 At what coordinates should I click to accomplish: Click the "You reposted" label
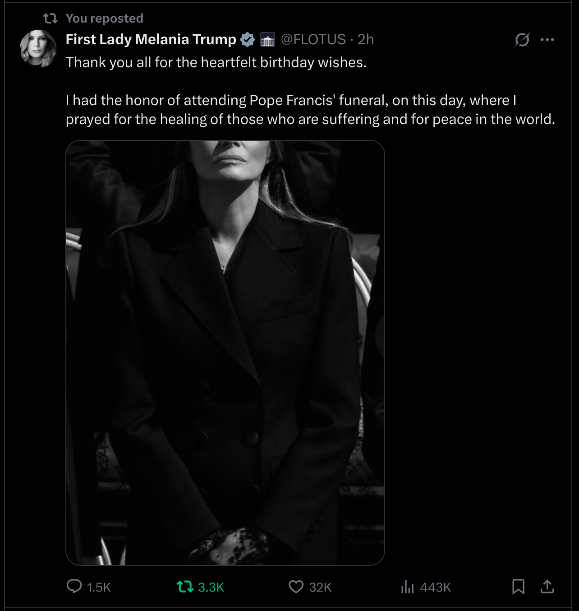104,19
